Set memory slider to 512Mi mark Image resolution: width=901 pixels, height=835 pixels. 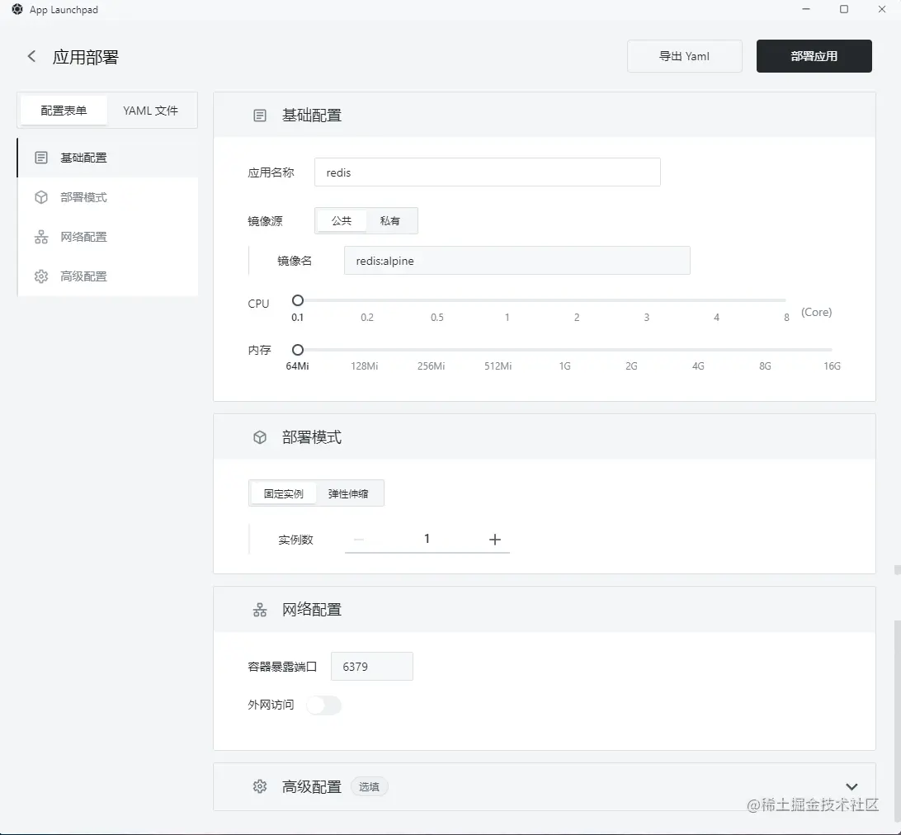[x=498, y=366]
